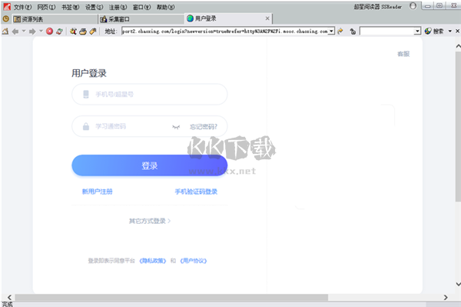Click the horizontal scrollbar right arrow
This screenshot has height=307, width=461.
point(446,297)
